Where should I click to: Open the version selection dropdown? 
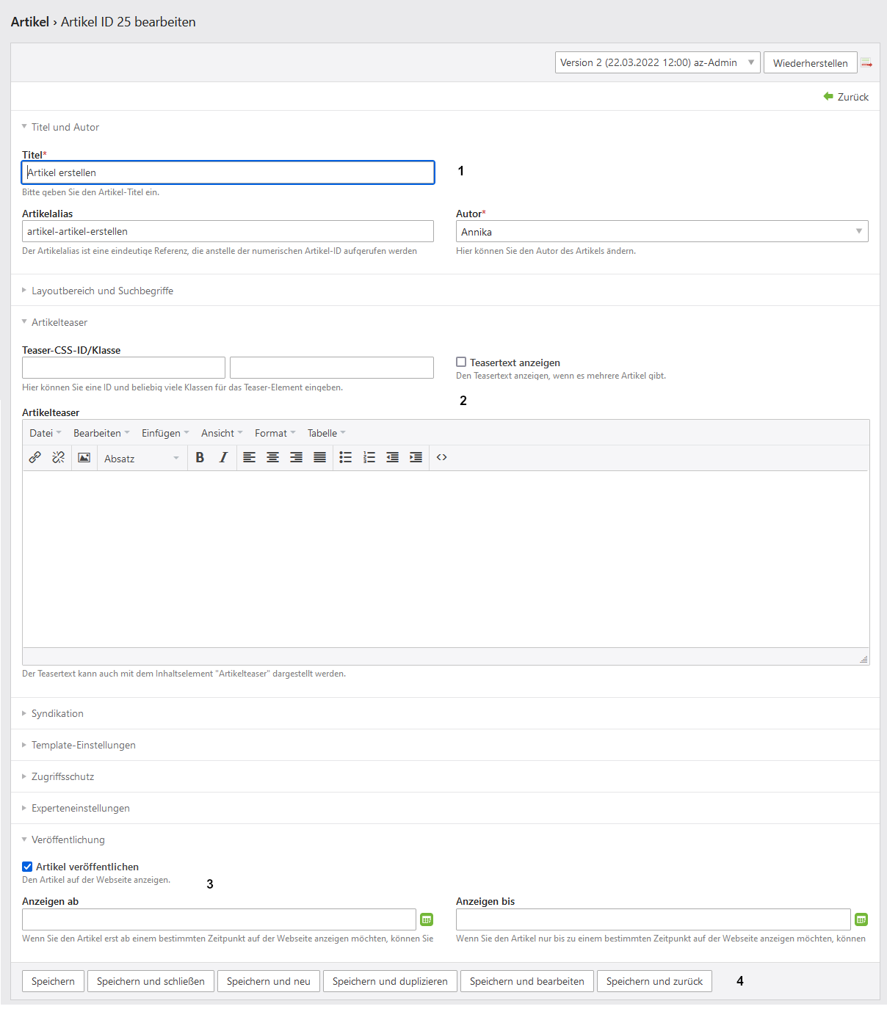[x=657, y=63]
